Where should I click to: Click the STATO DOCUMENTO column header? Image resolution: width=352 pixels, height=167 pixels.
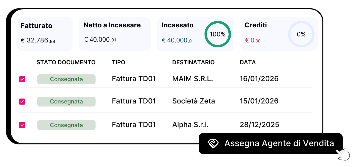coord(66,62)
